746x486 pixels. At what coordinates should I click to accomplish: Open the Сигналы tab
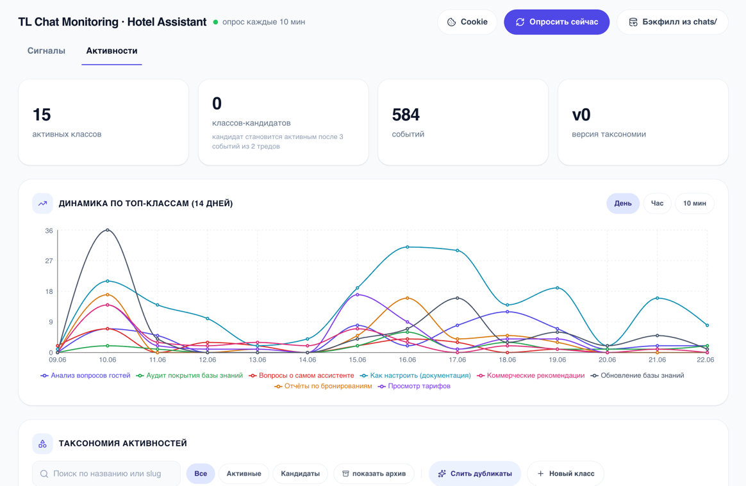click(46, 51)
